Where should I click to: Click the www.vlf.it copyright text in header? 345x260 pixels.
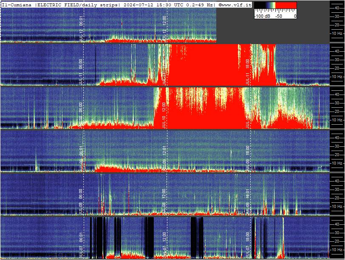tap(235, 5)
